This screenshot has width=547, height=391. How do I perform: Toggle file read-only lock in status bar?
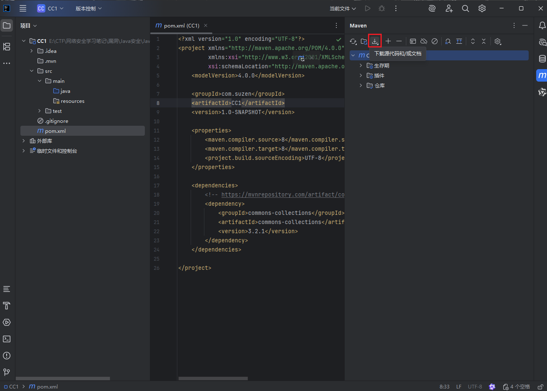(540, 387)
